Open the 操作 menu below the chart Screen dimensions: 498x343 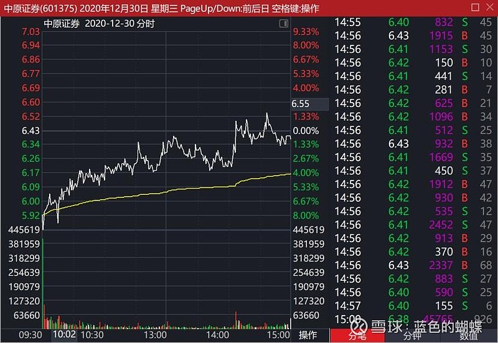308,335
